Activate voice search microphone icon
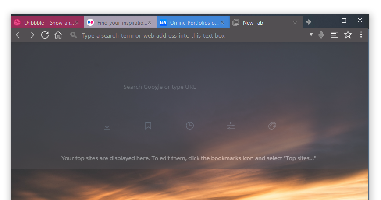This screenshot has width=381, height=200. click(x=321, y=35)
